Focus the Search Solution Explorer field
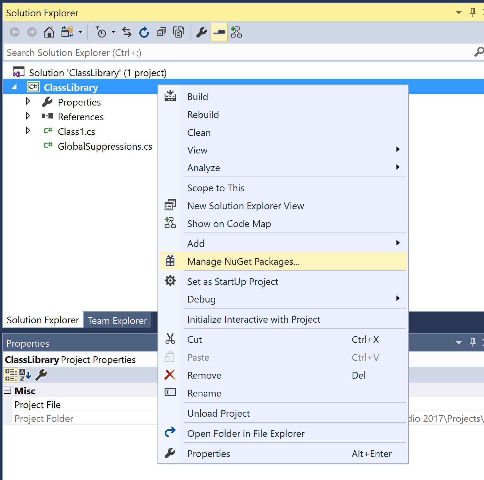This screenshot has height=480, width=484. pos(238,52)
